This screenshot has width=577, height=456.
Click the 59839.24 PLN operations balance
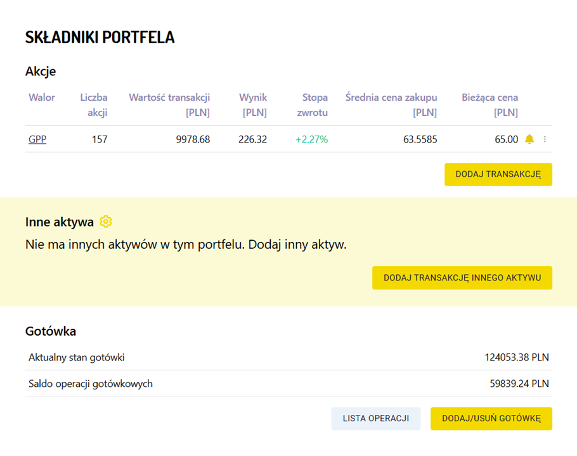coord(519,383)
